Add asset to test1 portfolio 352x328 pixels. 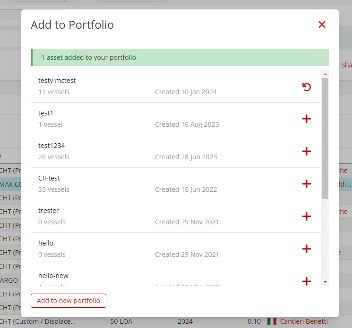click(x=307, y=119)
